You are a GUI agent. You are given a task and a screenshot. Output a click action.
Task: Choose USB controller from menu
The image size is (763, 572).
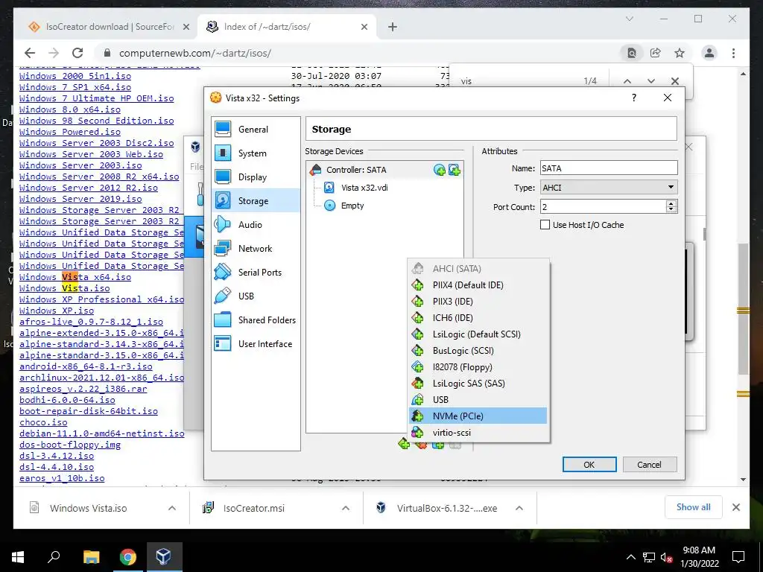[x=478, y=400]
